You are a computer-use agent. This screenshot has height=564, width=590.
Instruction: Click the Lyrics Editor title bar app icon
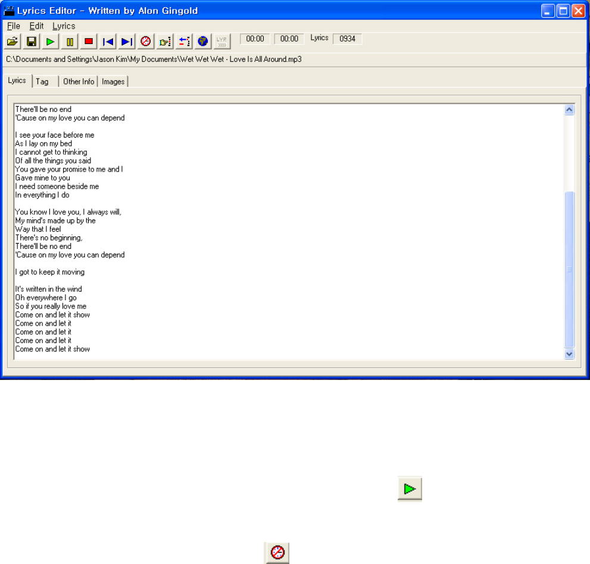tap(9, 11)
